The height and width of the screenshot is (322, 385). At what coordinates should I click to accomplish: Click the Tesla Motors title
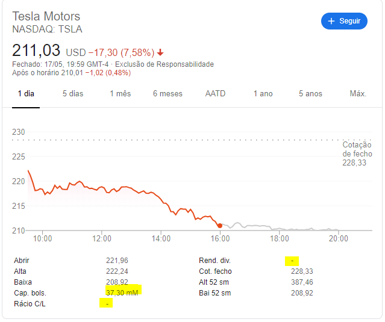[46, 16]
